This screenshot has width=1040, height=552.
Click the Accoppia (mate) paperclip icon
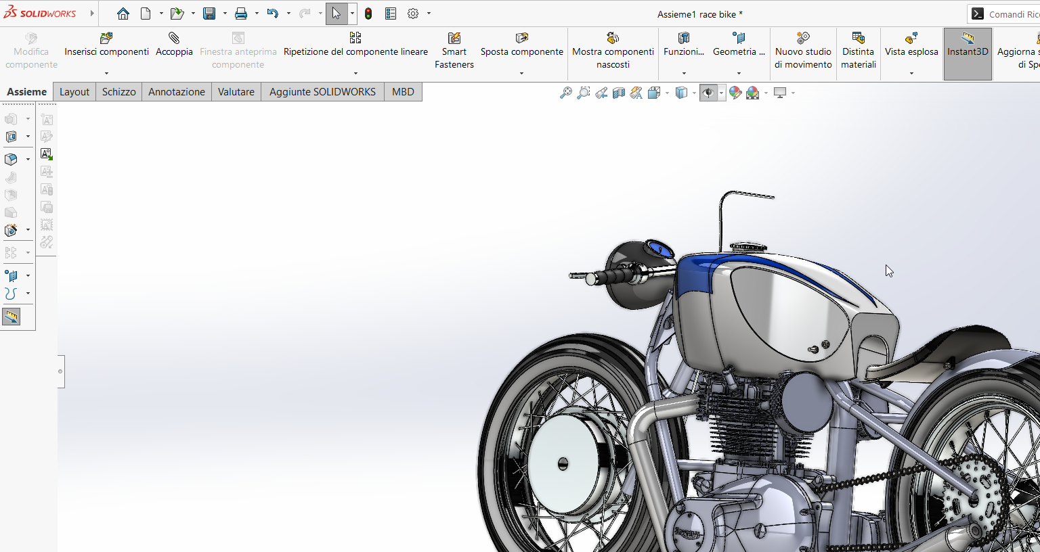tap(174, 39)
